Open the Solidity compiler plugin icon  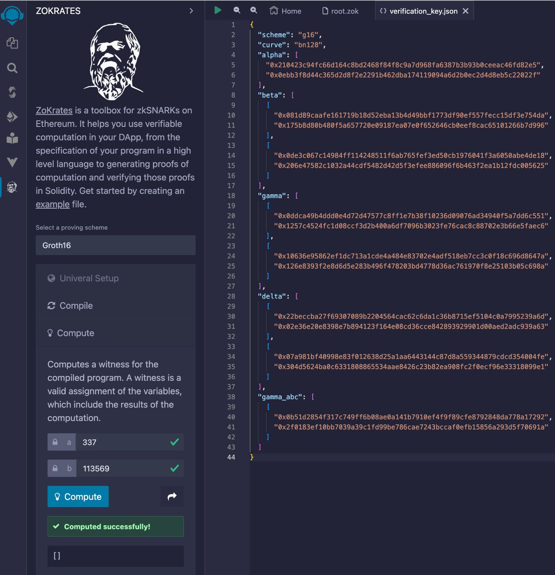12,92
